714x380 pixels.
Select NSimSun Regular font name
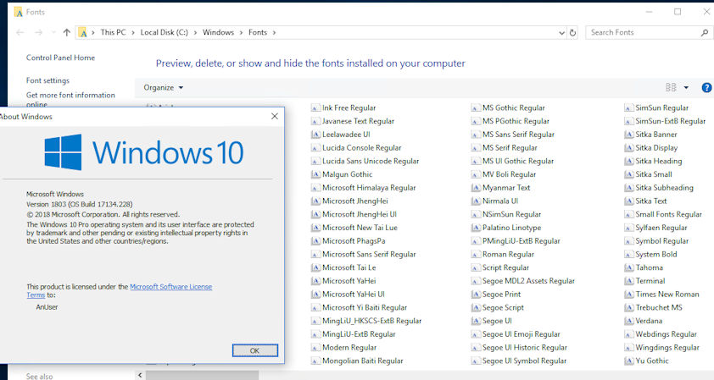[x=512, y=215]
